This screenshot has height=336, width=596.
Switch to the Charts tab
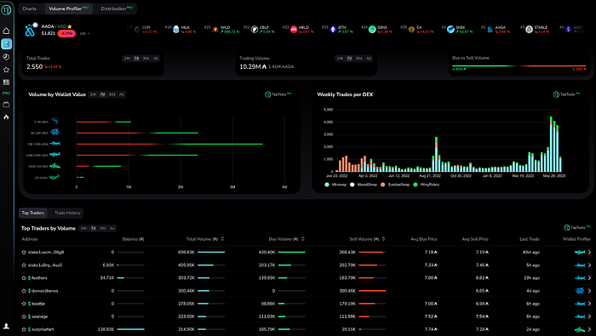click(x=29, y=9)
